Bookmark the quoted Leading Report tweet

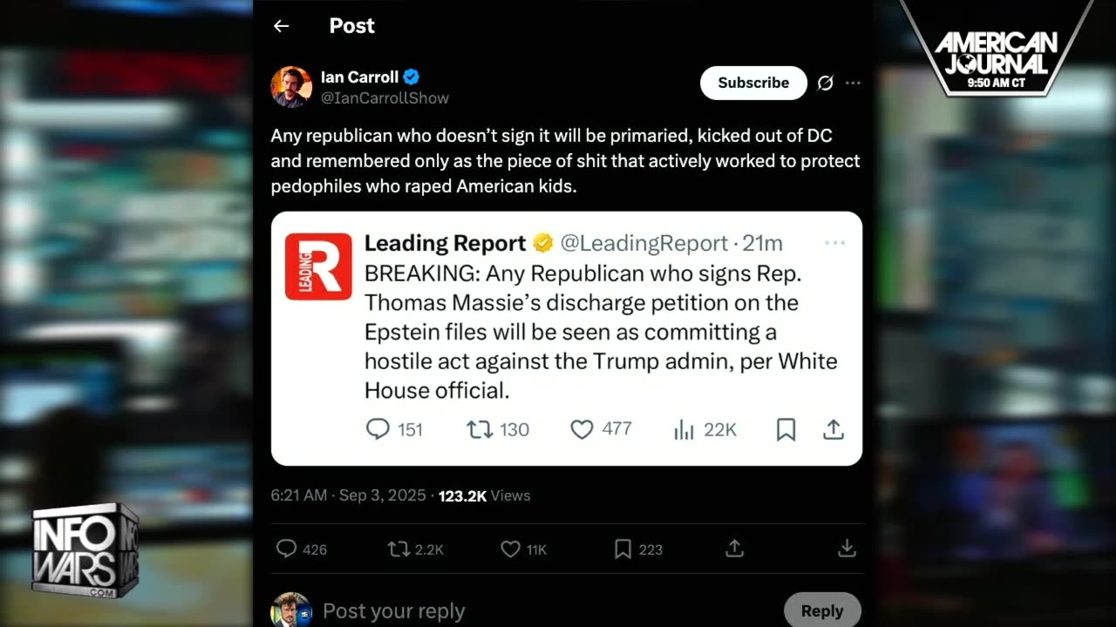(x=786, y=429)
